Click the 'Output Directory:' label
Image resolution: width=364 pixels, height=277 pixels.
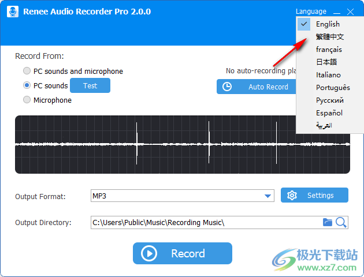point(43,223)
